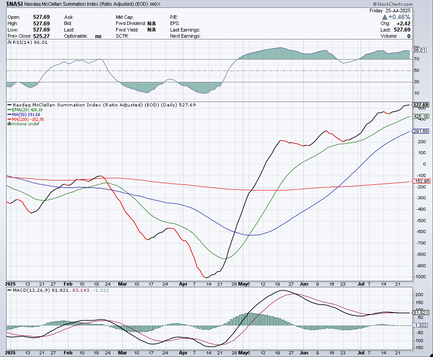Click the Fwd Yield N/A value
The width and height of the screenshot is (433, 357).
[151, 30]
